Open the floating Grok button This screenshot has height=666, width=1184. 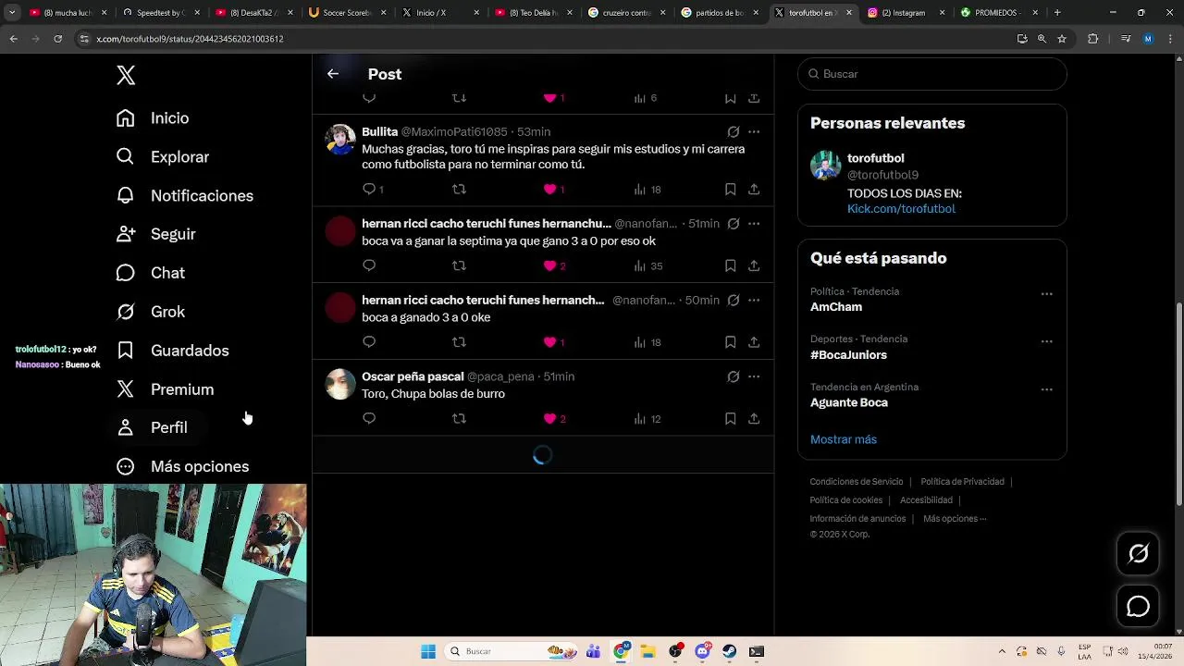point(1139,553)
